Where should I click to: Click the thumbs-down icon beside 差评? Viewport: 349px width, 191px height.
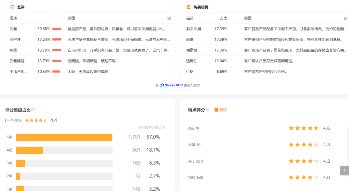pos(12,7)
